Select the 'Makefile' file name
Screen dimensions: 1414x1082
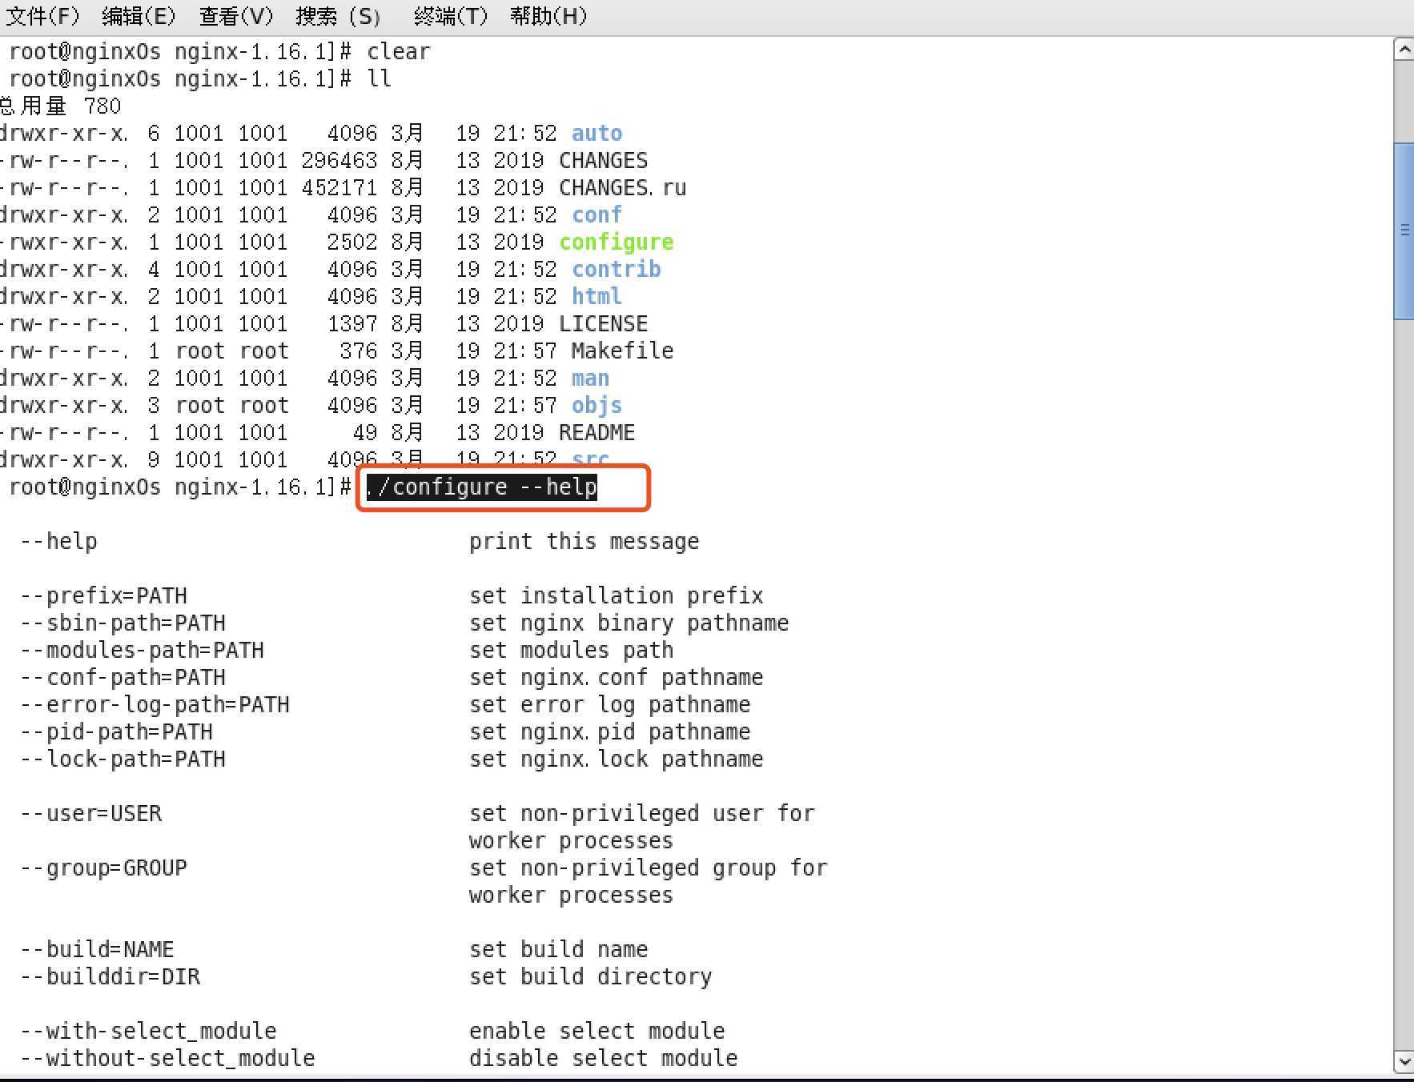click(623, 351)
